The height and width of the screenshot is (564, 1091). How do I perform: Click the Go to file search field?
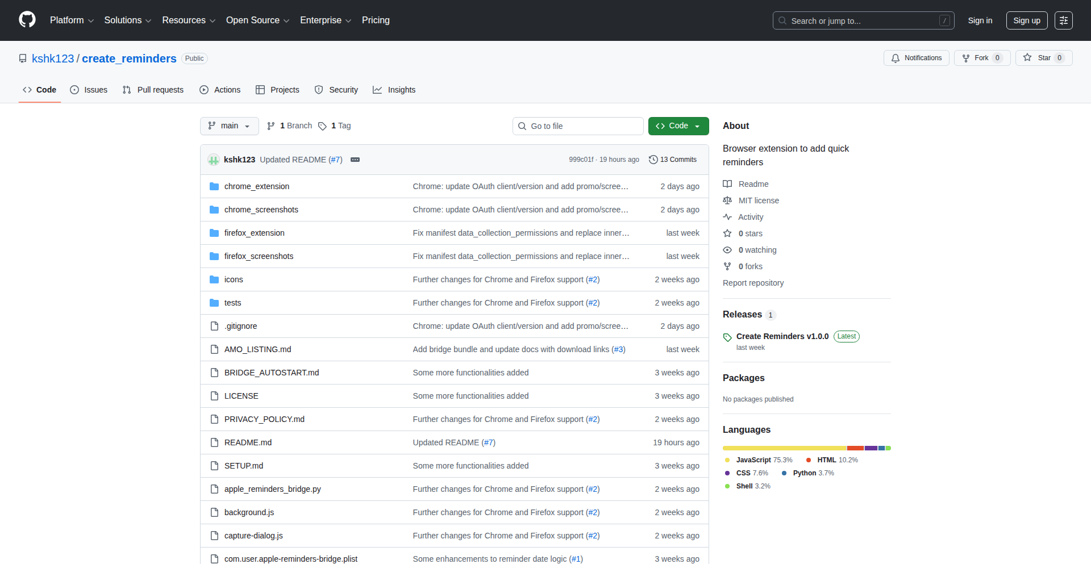click(x=578, y=126)
